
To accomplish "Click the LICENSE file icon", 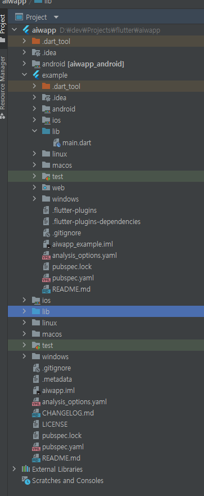I will (x=37, y=424).
